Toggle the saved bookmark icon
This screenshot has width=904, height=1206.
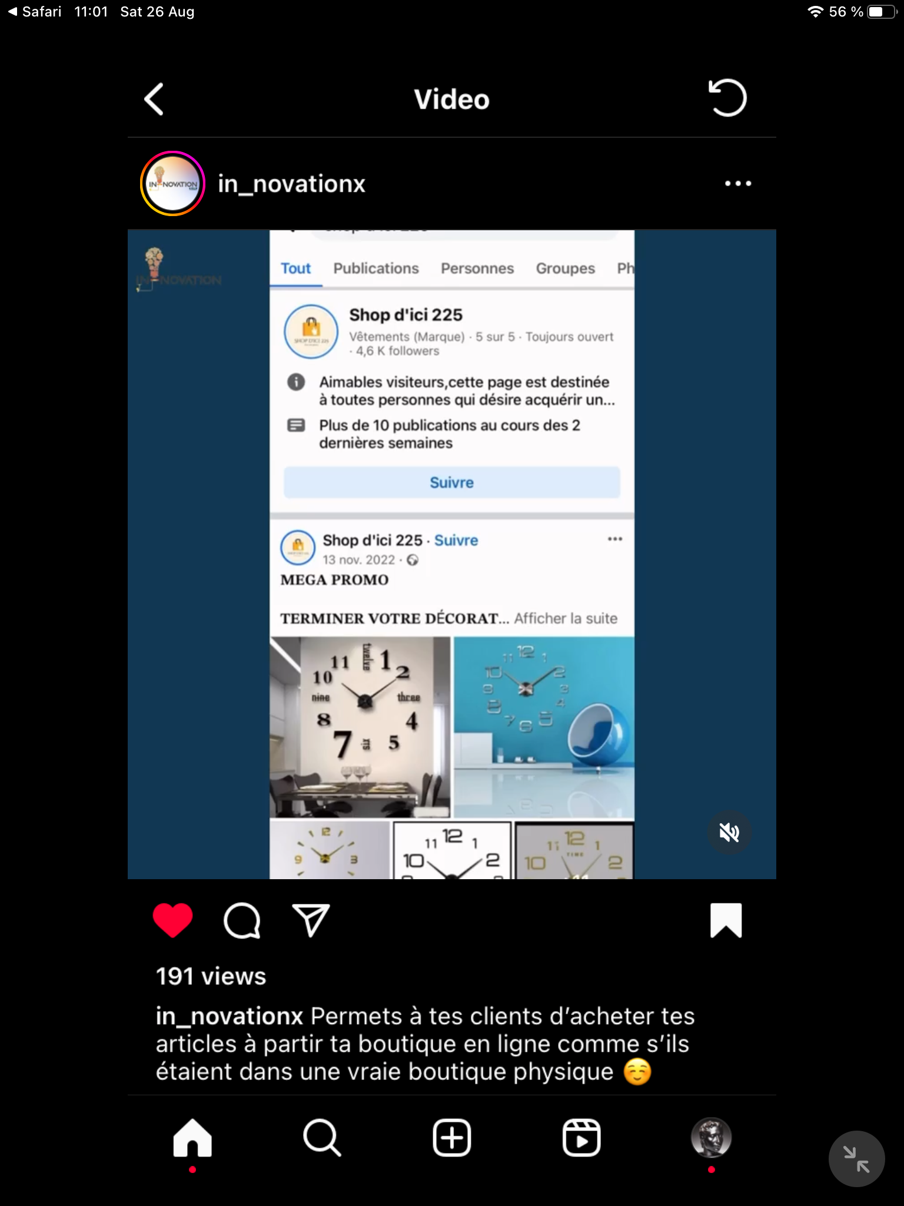click(x=726, y=920)
